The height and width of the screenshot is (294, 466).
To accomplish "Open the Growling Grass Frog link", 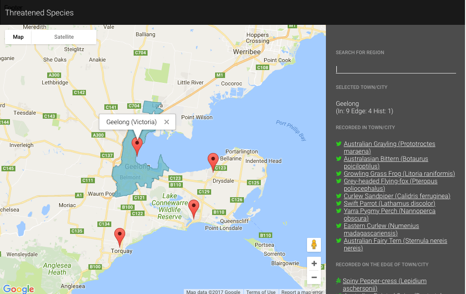I will [x=399, y=174].
